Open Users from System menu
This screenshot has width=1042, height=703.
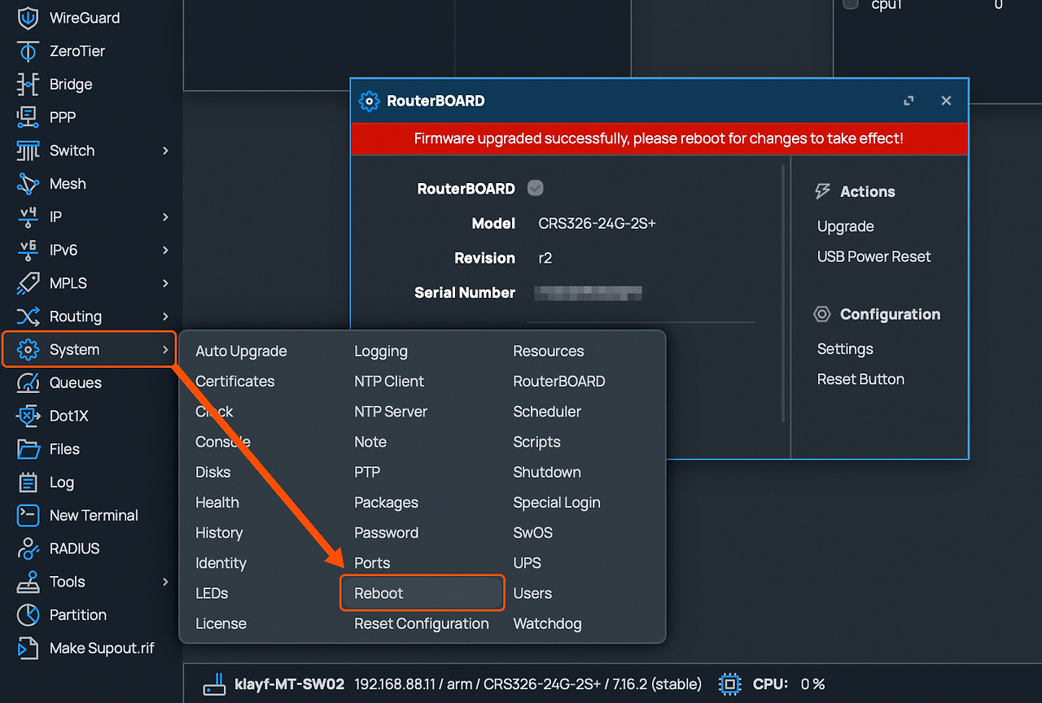(x=532, y=594)
